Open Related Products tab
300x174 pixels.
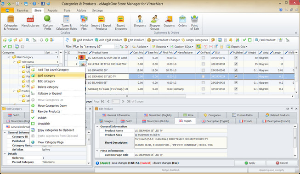pyautogui.click(x=277, y=115)
